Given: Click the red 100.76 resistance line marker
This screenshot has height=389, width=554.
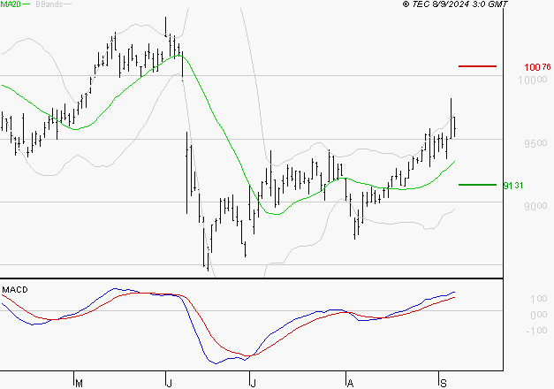Looking at the screenshot, I should point(477,66).
